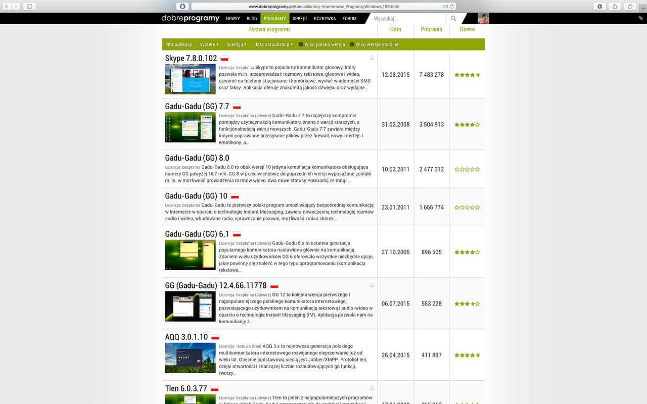Click the small platform icon in GG 12.4.66.11778 row
Screen dimensions: 647x404
[372, 285]
